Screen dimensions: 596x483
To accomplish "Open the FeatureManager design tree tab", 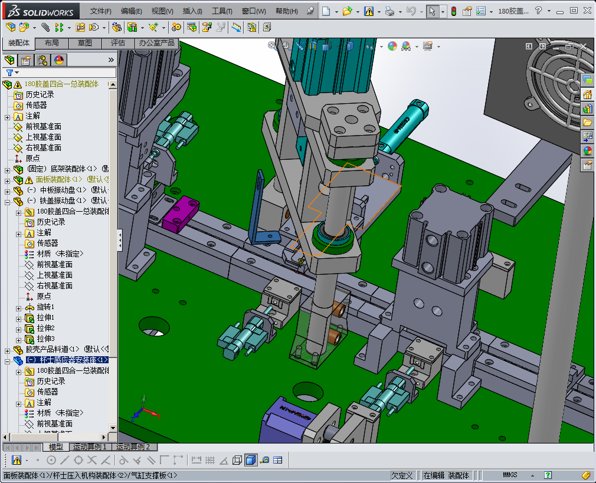I will (x=9, y=60).
